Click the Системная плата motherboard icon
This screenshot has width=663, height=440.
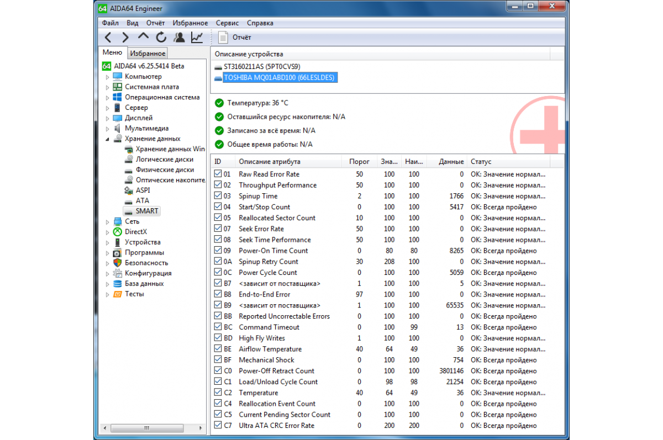(x=118, y=87)
